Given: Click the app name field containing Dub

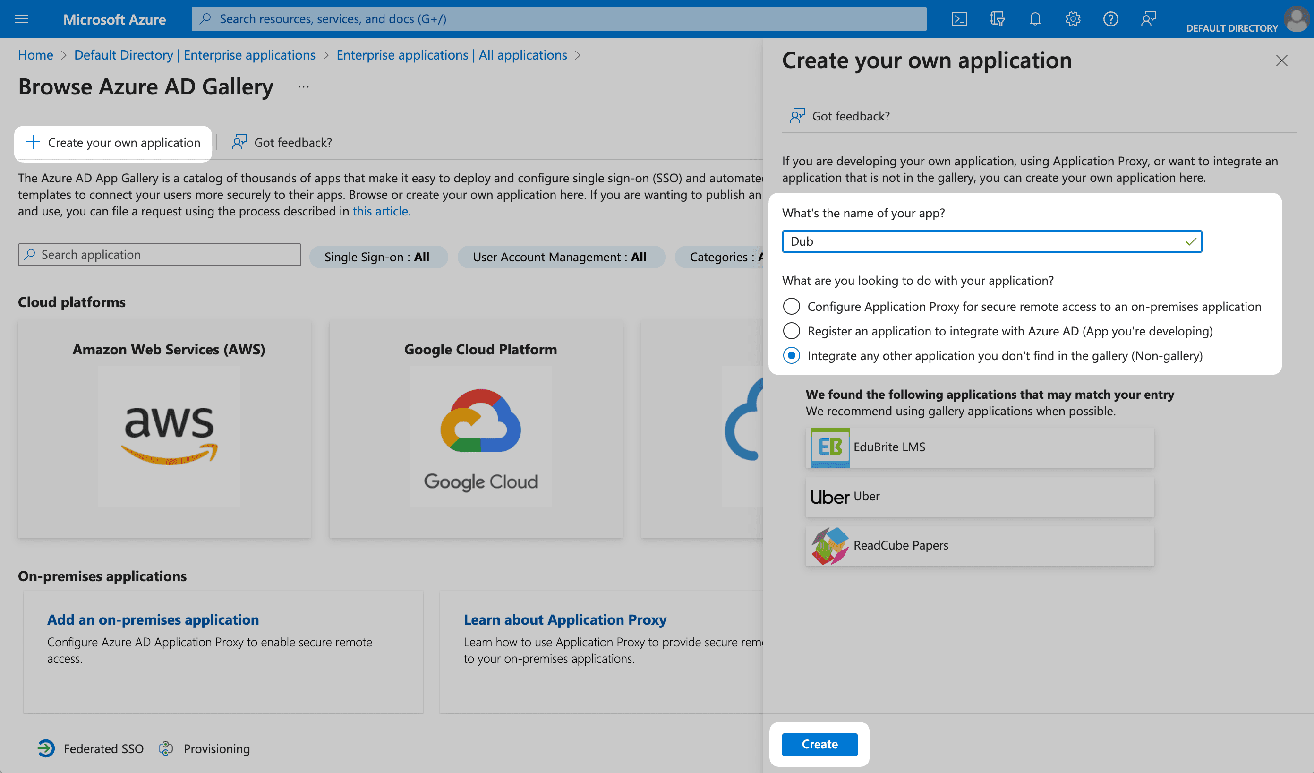Looking at the screenshot, I should pos(991,241).
